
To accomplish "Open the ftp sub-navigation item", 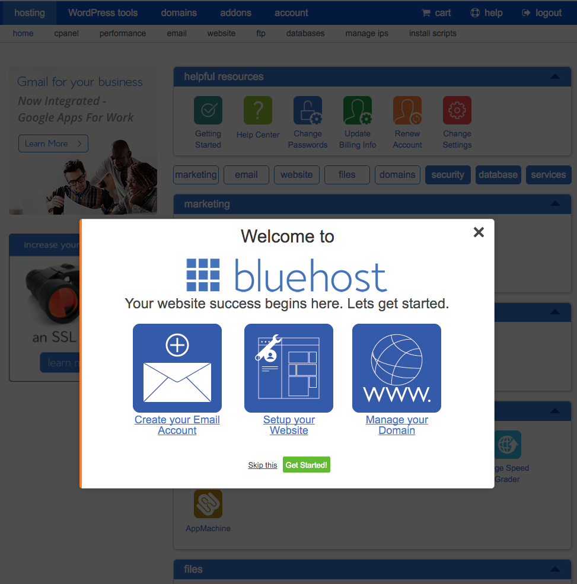I will coord(261,34).
